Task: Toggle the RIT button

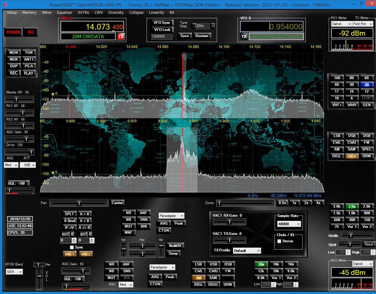Action: click(65, 234)
